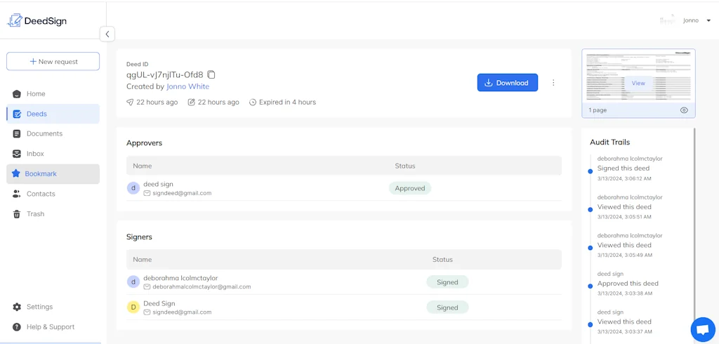Viewport: 719px width, 344px height.
Task: Open Contacts in the sidebar
Action: click(x=53, y=194)
